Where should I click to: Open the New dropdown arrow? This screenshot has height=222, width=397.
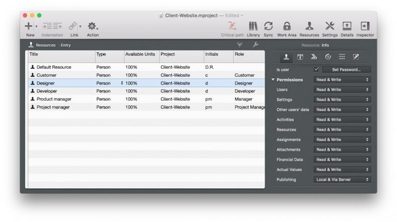[x=36, y=26]
